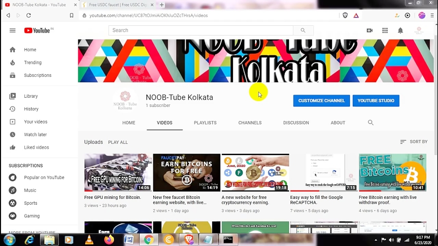Launch Internet Explorer from taskbar
Viewport: 438px width, 246px height.
point(29,240)
